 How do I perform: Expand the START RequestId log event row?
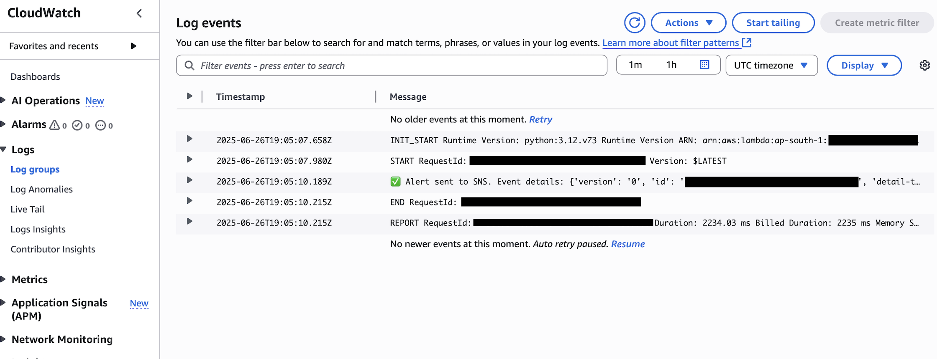click(x=189, y=159)
